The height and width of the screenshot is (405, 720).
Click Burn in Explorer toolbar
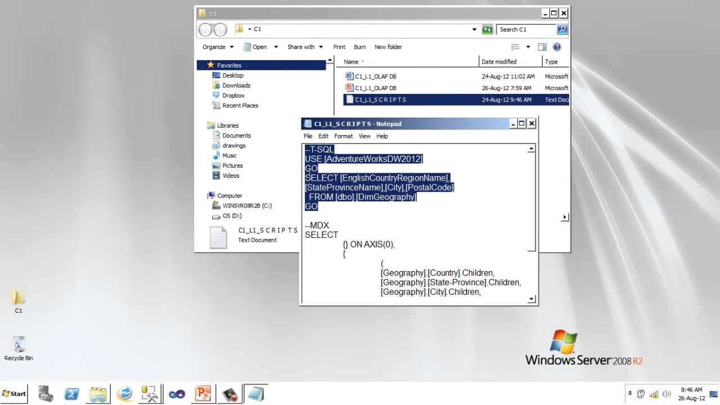[360, 47]
